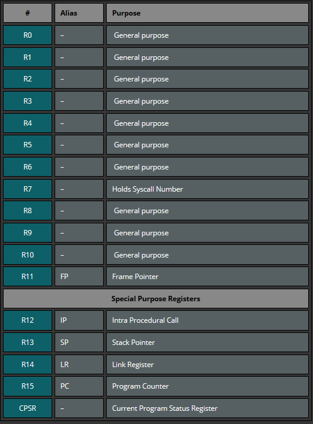Image resolution: width=313 pixels, height=424 pixels.
Task: Select the Program Counter cell
Action: (x=207, y=386)
